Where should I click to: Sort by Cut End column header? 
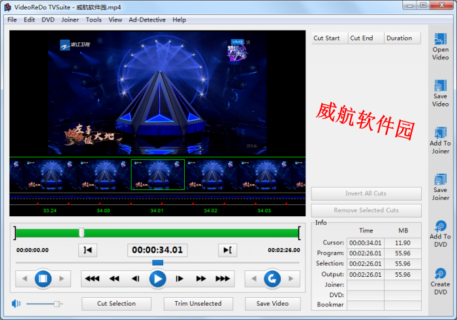click(x=366, y=38)
